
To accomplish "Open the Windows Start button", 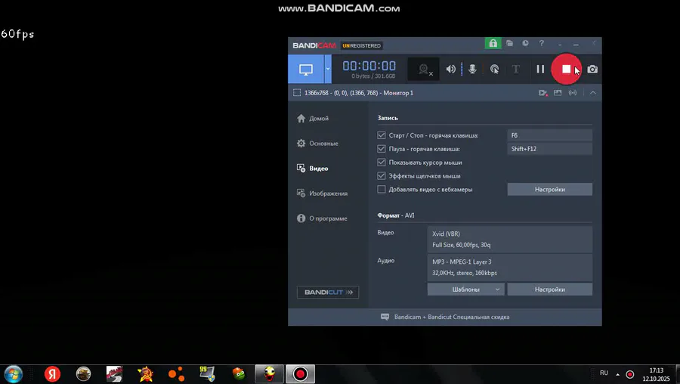I will point(13,374).
